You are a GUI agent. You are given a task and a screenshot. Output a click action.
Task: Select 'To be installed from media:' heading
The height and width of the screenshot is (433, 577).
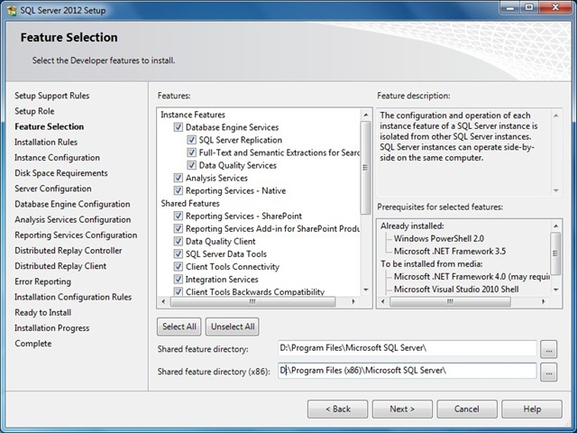tap(432, 264)
